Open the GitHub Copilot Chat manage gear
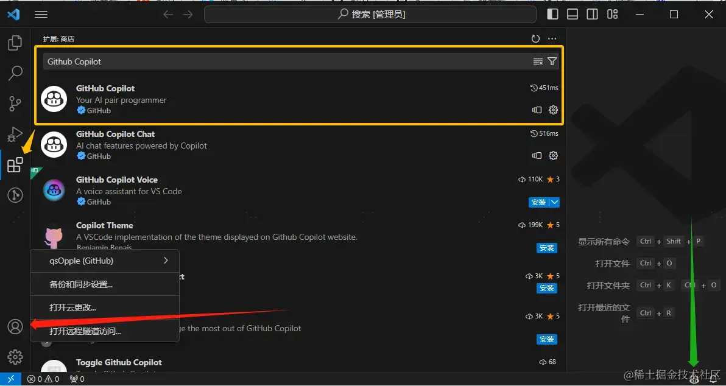This screenshot has width=726, height=386. (553, 155)
